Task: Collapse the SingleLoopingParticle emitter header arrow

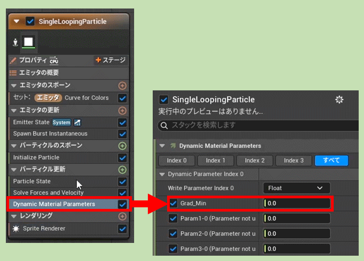Action: tap(17, 22)
